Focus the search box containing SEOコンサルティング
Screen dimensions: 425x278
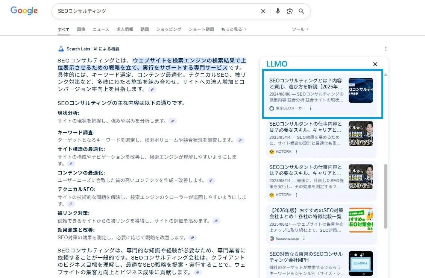point(157,11)
